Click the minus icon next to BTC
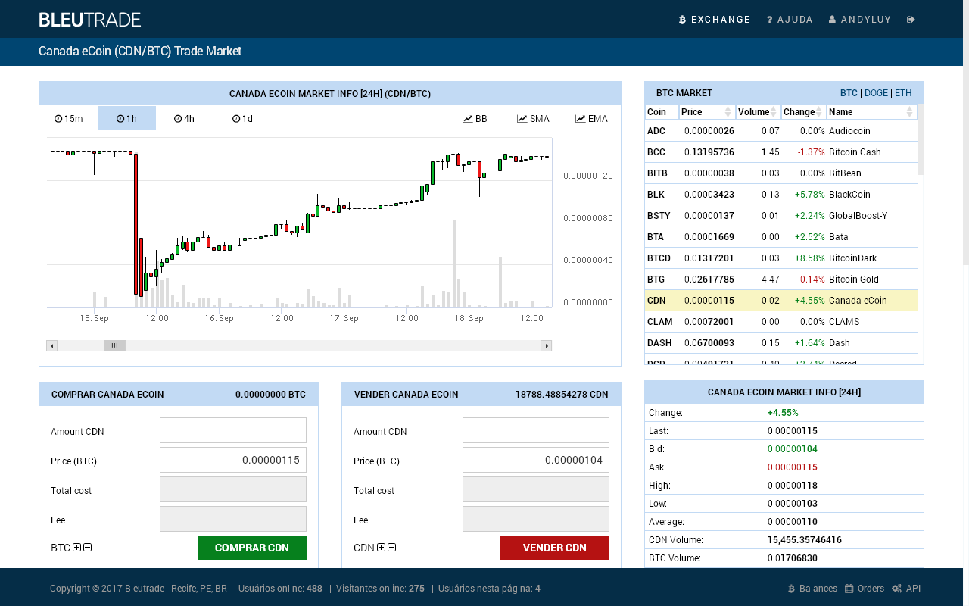Image resolution: width=969 pixels, height=606 pixels. [x=87, y=548]
